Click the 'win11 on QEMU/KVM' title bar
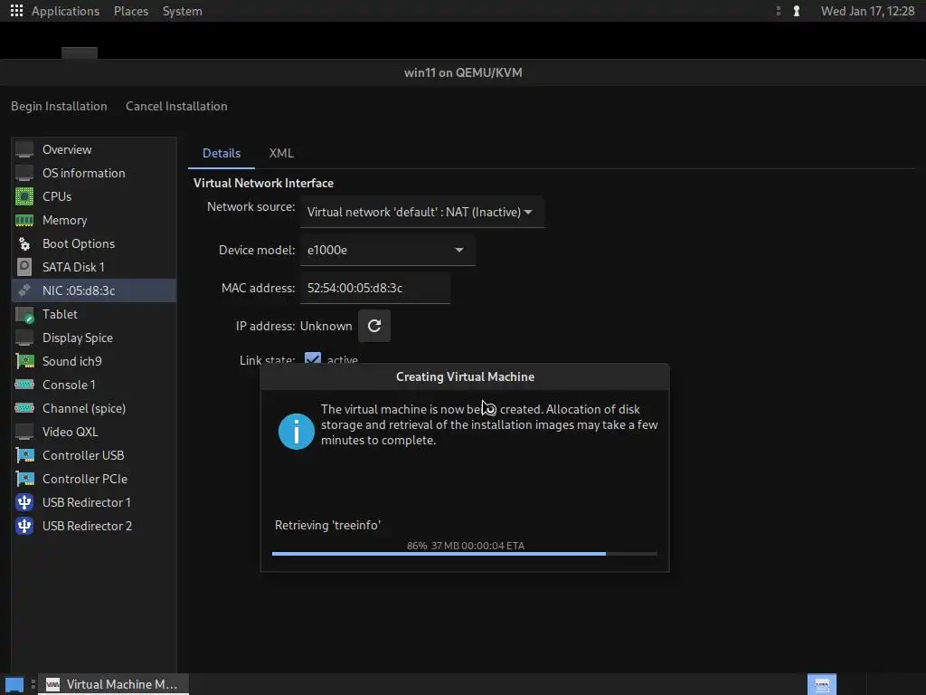This screenshot has width=926, height=695. pos(463,72)
